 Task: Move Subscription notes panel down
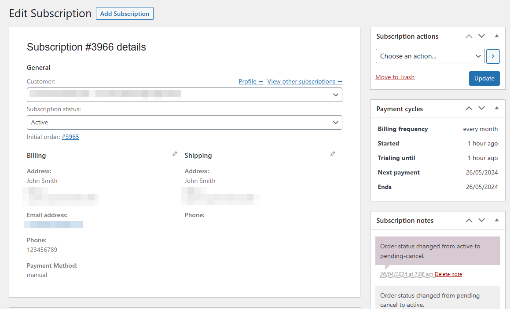click(481, 220)
